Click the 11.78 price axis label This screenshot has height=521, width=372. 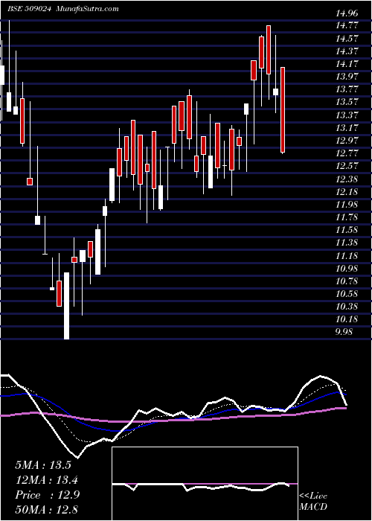point(347,217)
